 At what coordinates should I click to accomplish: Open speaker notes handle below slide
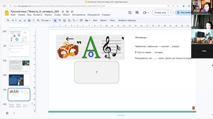point(121,115)
